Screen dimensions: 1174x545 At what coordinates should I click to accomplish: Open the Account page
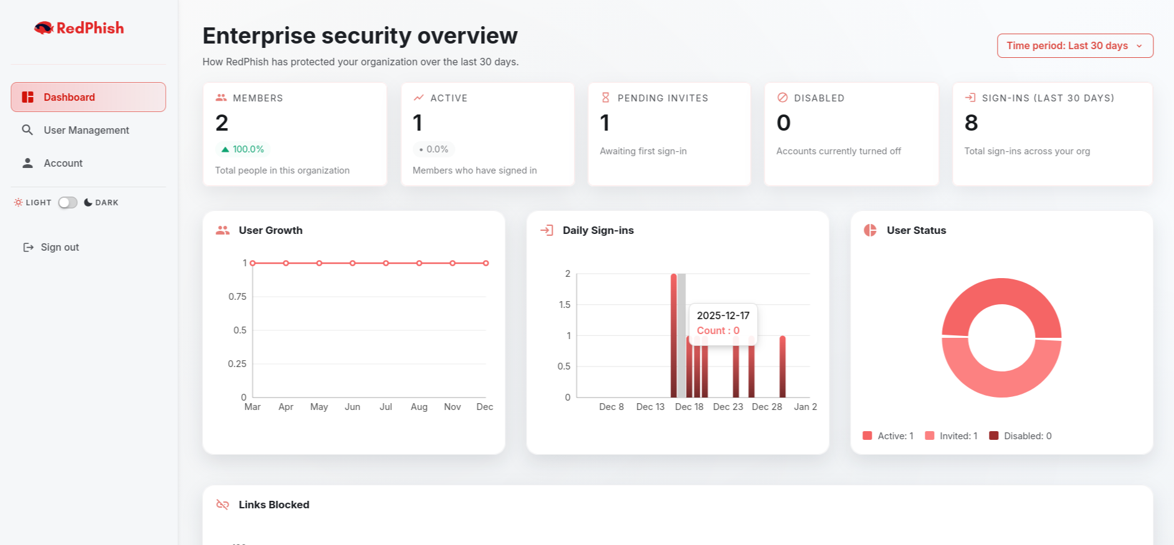[63, 163]
